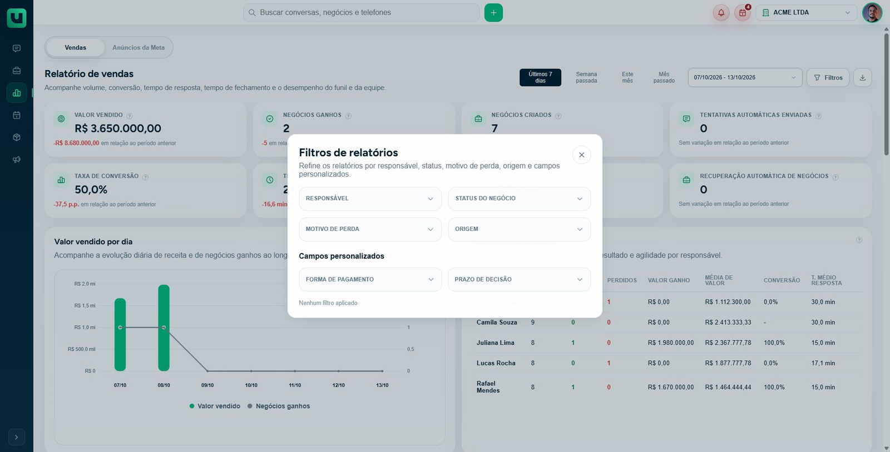Open the user profile avatar
The height and width of the screenshot is (452, 890).
point(872,13)
